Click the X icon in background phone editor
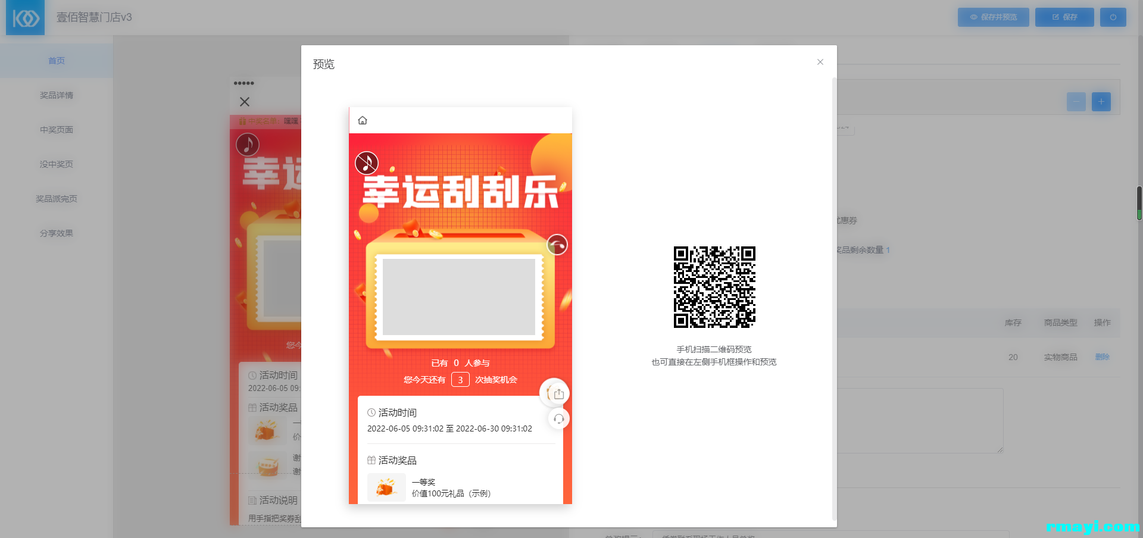The image size is (1143, 538). point(245,102)
